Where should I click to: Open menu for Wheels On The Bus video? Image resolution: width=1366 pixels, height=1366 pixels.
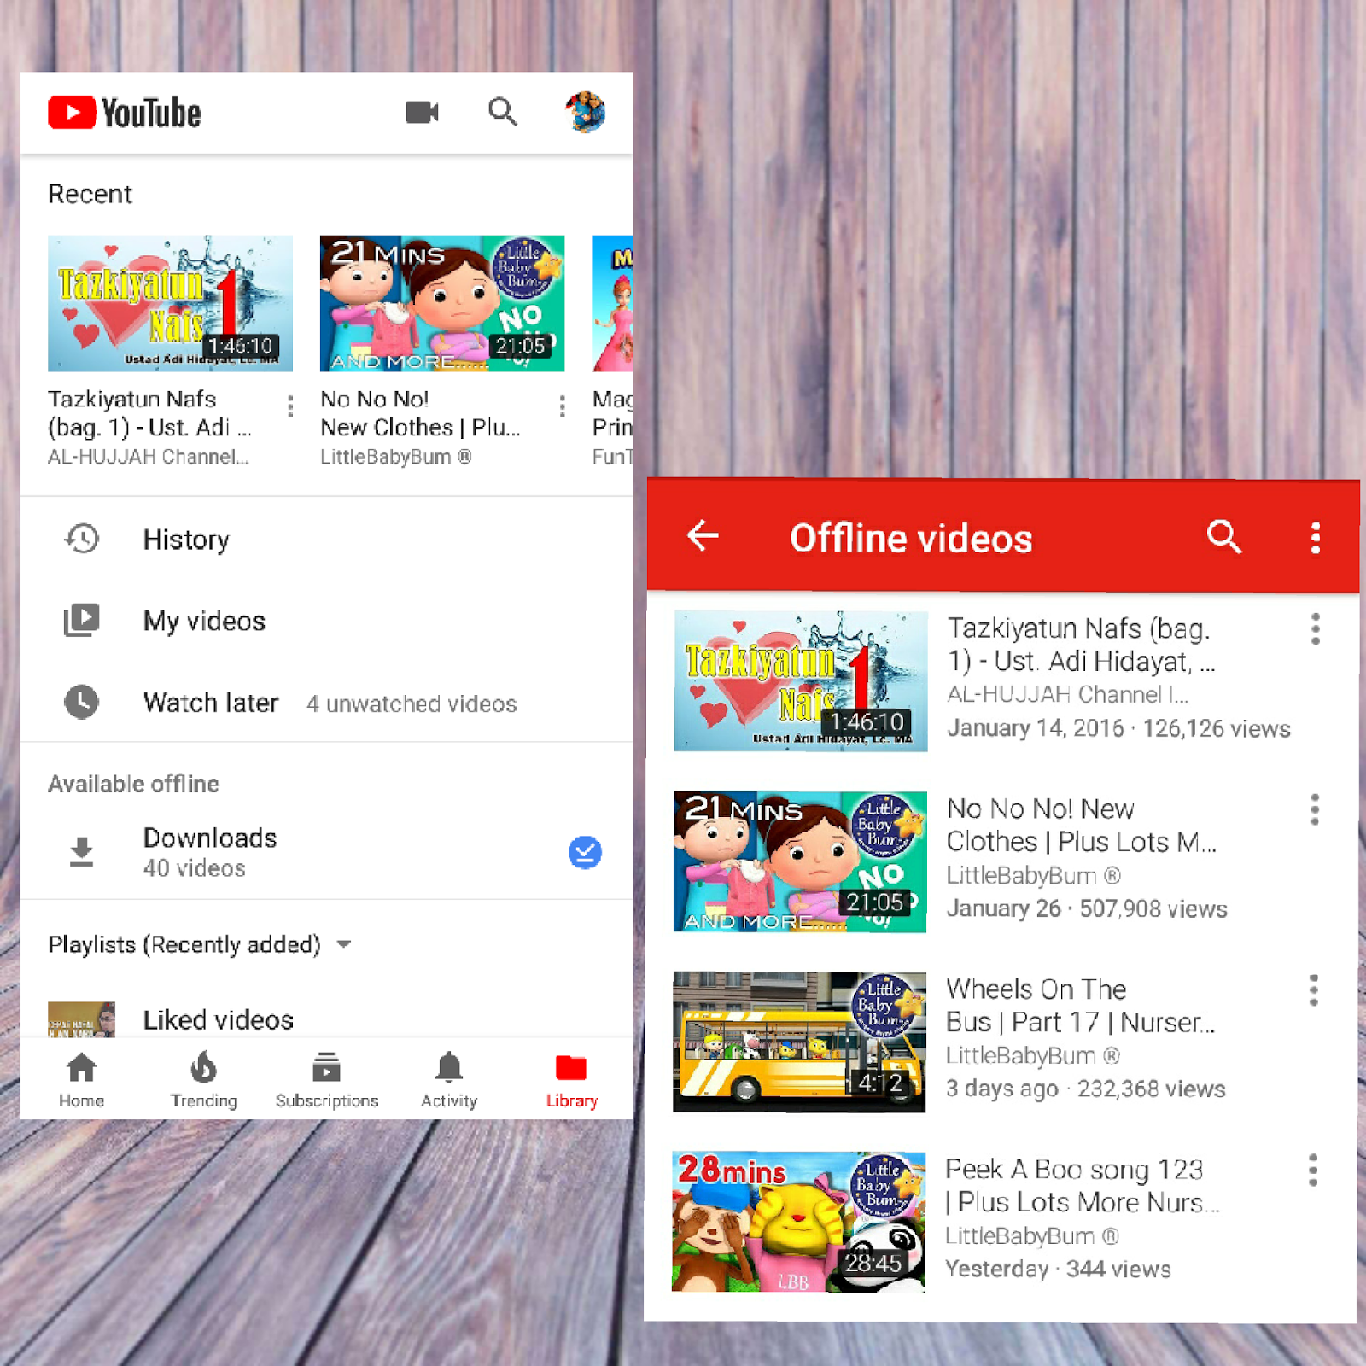1314,990
